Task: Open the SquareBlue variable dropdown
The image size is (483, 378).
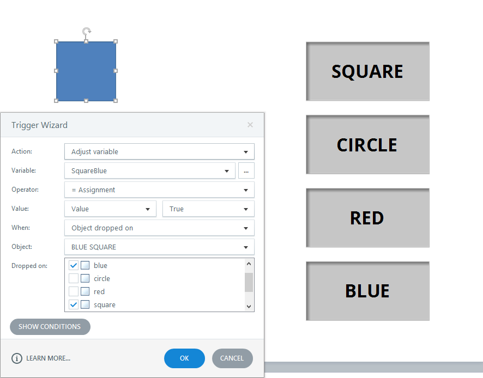Action: (150, 171)
